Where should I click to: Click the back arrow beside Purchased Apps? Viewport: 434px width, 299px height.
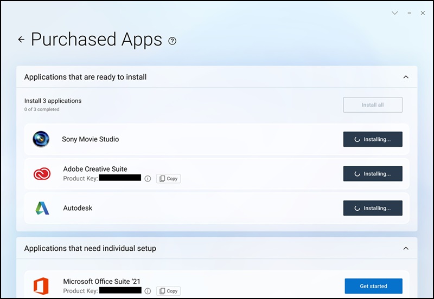point(21,40)
